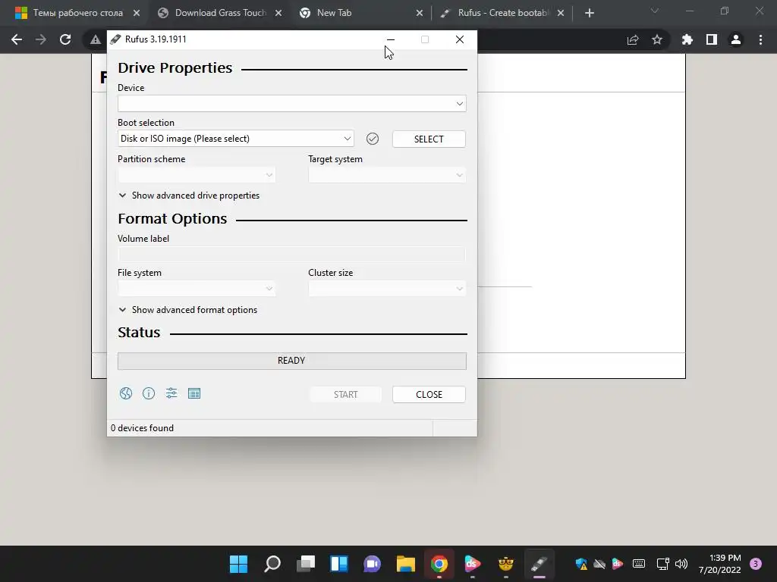
Task: Minimize the Rufus window
Action: point(391,39)
